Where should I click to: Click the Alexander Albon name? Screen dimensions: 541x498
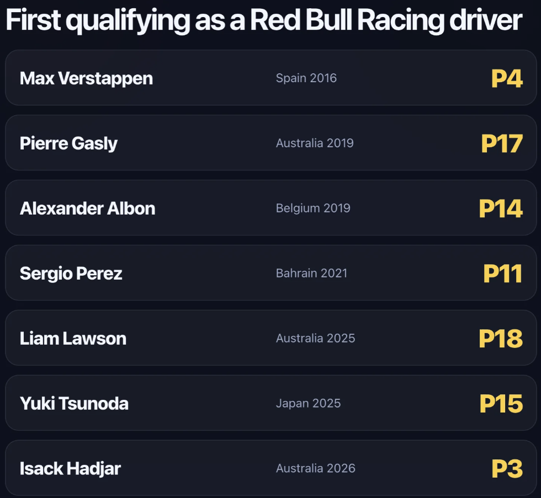(x=87, y=208)
